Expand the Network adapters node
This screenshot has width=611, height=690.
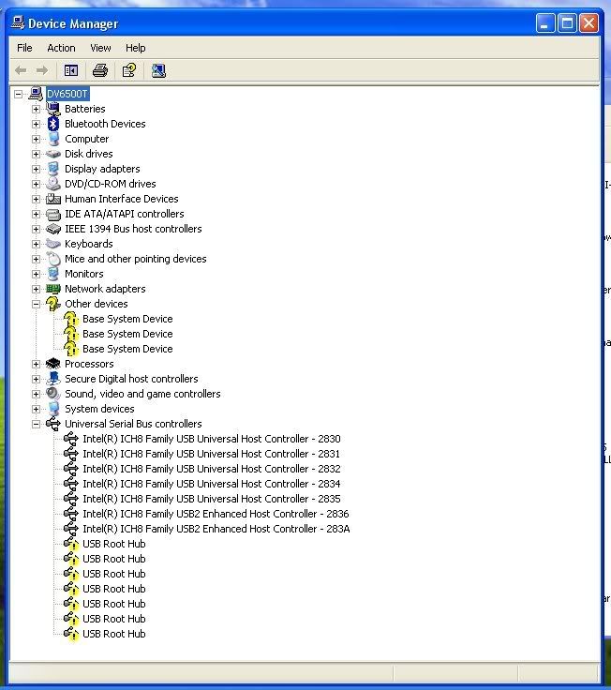click(36, 289)
